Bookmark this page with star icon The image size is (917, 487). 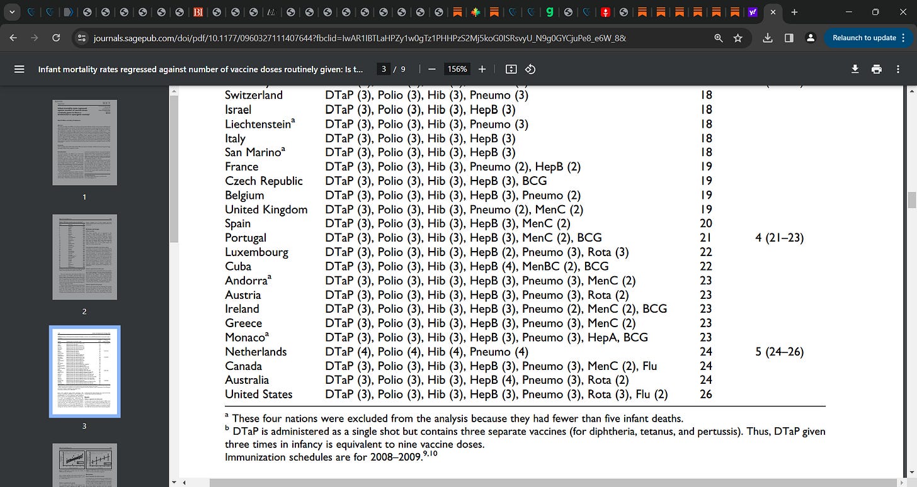pyautogui.click(x=738, y=38)
